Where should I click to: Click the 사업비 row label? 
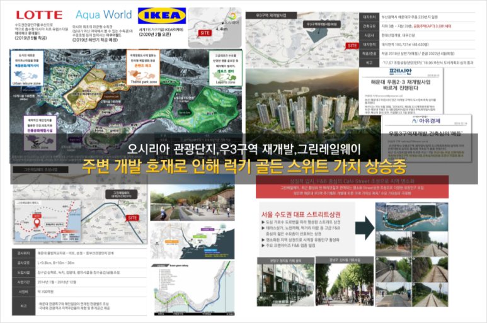click(23, 292)
